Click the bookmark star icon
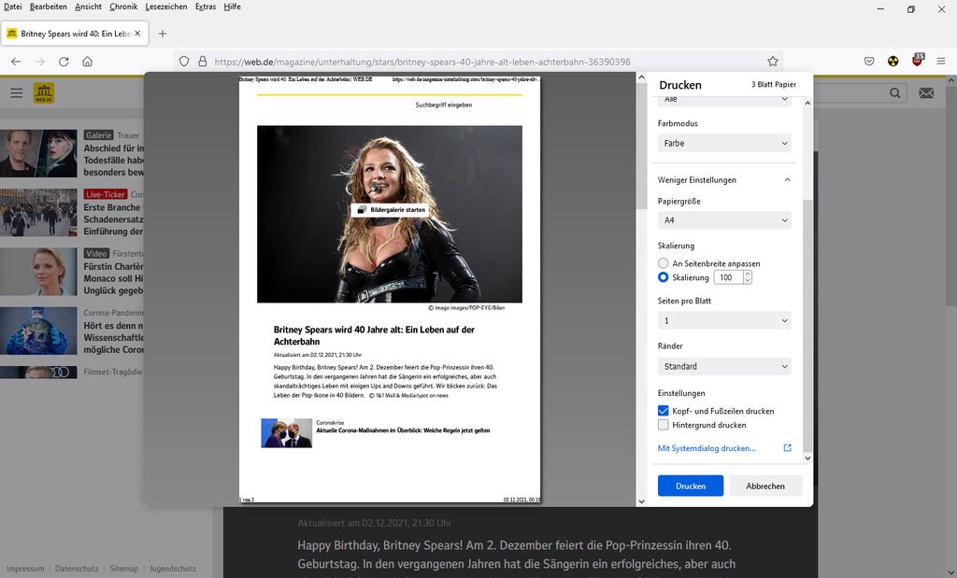 773,62
